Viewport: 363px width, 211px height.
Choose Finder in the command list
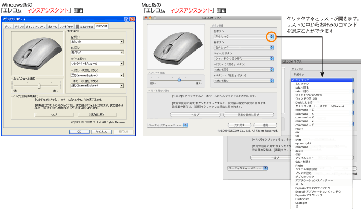click(x=322, y=166)
